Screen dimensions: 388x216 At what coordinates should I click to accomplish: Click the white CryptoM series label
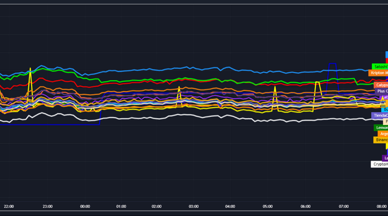pyautogui.click(x=379, y=164)
